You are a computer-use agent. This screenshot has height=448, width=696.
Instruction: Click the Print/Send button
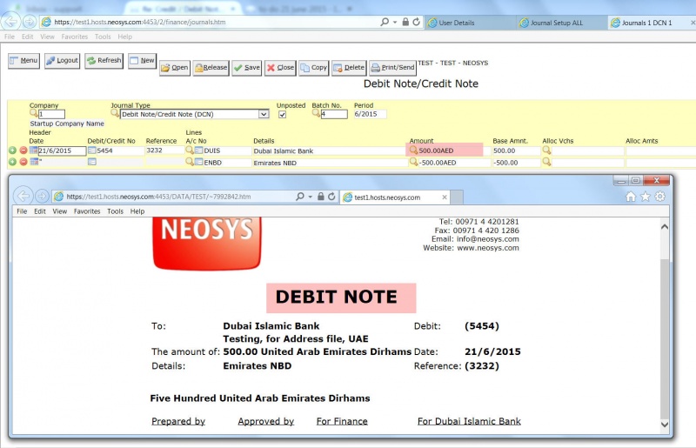coord(393,68)
